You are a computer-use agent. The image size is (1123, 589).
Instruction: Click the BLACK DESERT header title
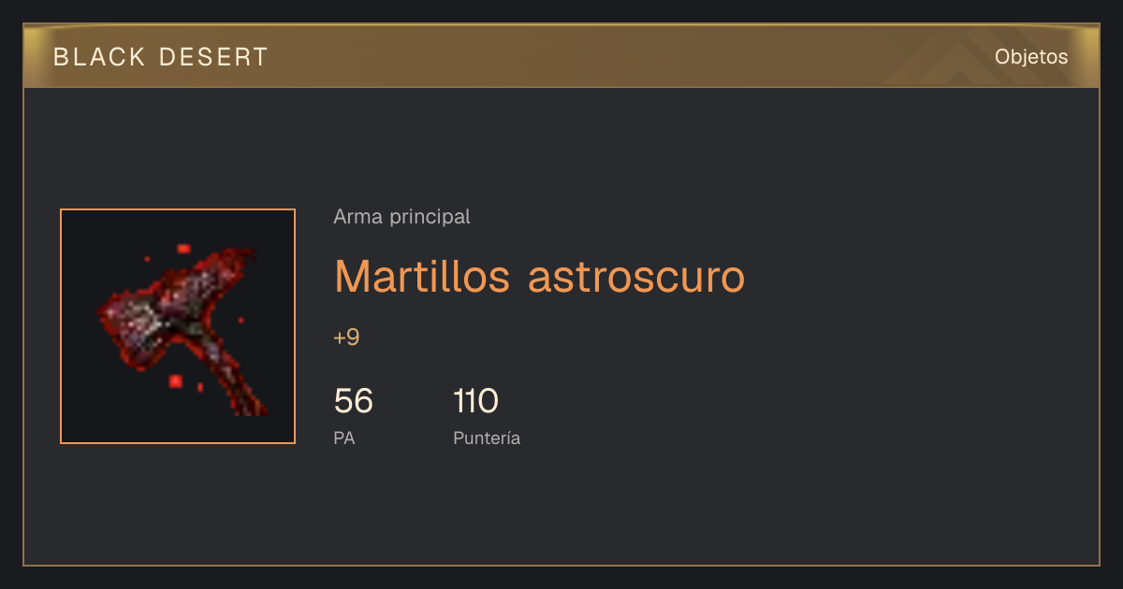coord(161,57)
